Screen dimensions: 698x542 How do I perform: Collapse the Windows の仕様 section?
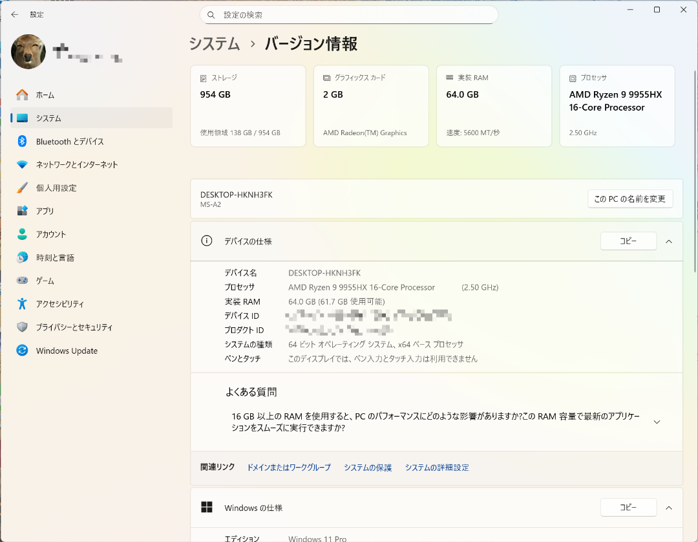click(x=669, y=508)
